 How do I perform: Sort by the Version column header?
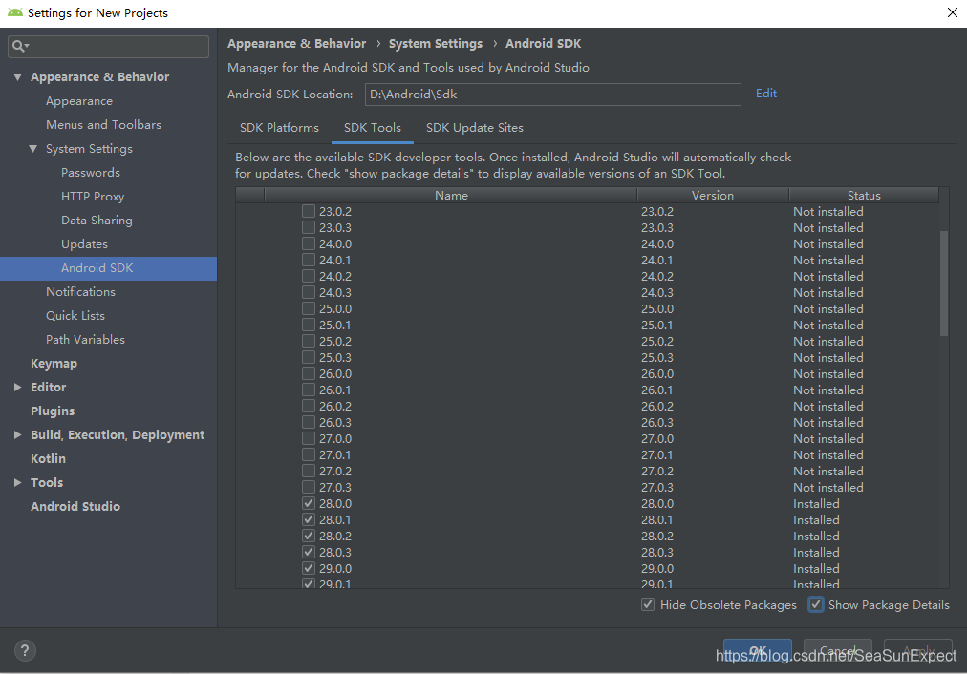click(713, 196)
